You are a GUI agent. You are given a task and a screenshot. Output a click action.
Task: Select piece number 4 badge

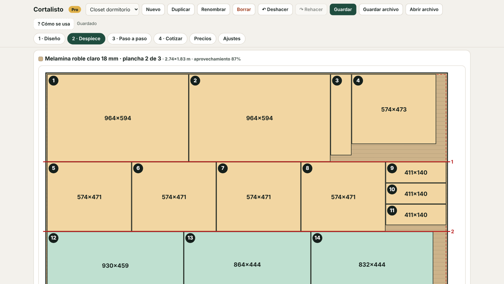pos(358,80)
